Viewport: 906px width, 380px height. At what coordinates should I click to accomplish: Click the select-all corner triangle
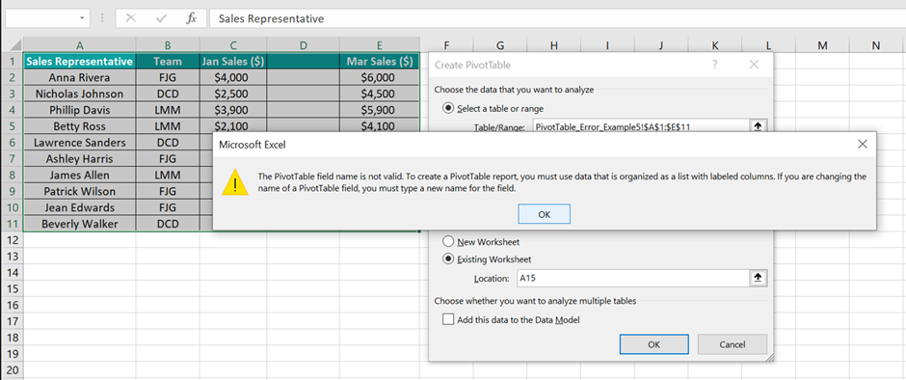(16, 45)
